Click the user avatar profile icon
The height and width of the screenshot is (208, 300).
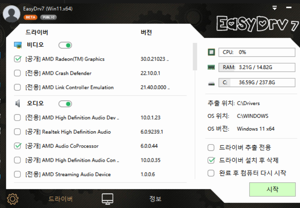click(11, 14)
